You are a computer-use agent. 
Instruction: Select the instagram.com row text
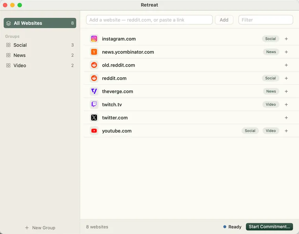coord(119,39)
